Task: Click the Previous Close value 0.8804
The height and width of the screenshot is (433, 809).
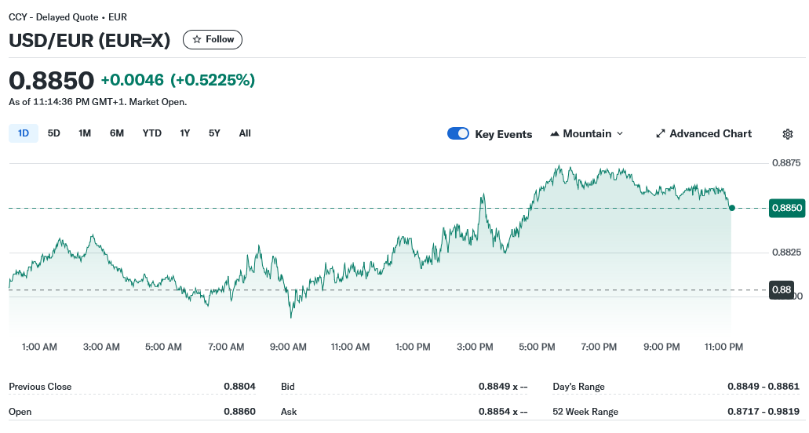Action: point(239,387)
